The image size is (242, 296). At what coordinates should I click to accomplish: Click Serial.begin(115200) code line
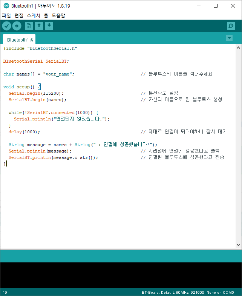[x=36, y=94]
